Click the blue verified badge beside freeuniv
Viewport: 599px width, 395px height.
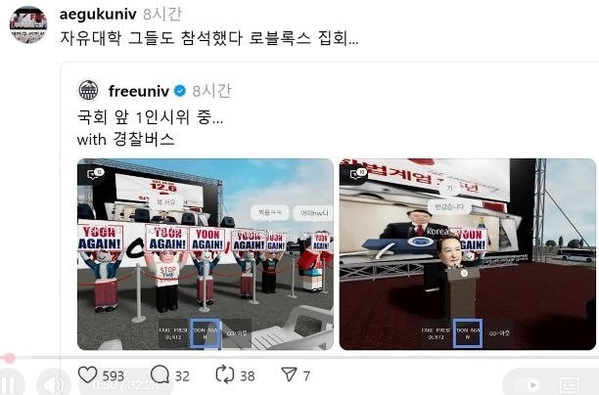pyautogui.click(x=179, y=91)
